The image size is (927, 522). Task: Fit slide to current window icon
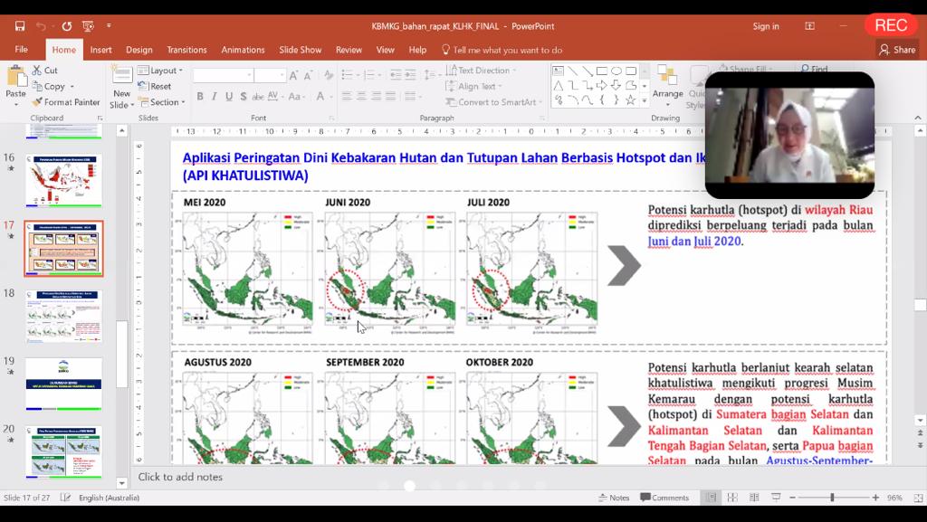coord(916,498)
